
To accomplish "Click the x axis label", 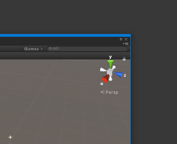I will pos(102,84).
